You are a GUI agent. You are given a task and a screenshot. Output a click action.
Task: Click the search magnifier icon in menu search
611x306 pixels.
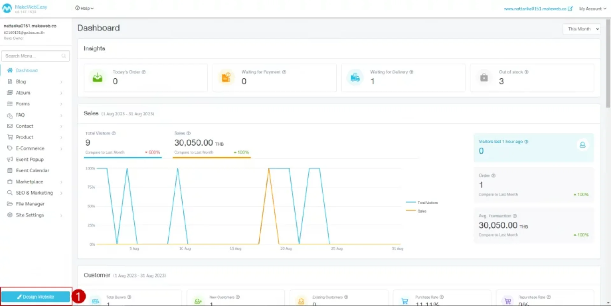64,56
